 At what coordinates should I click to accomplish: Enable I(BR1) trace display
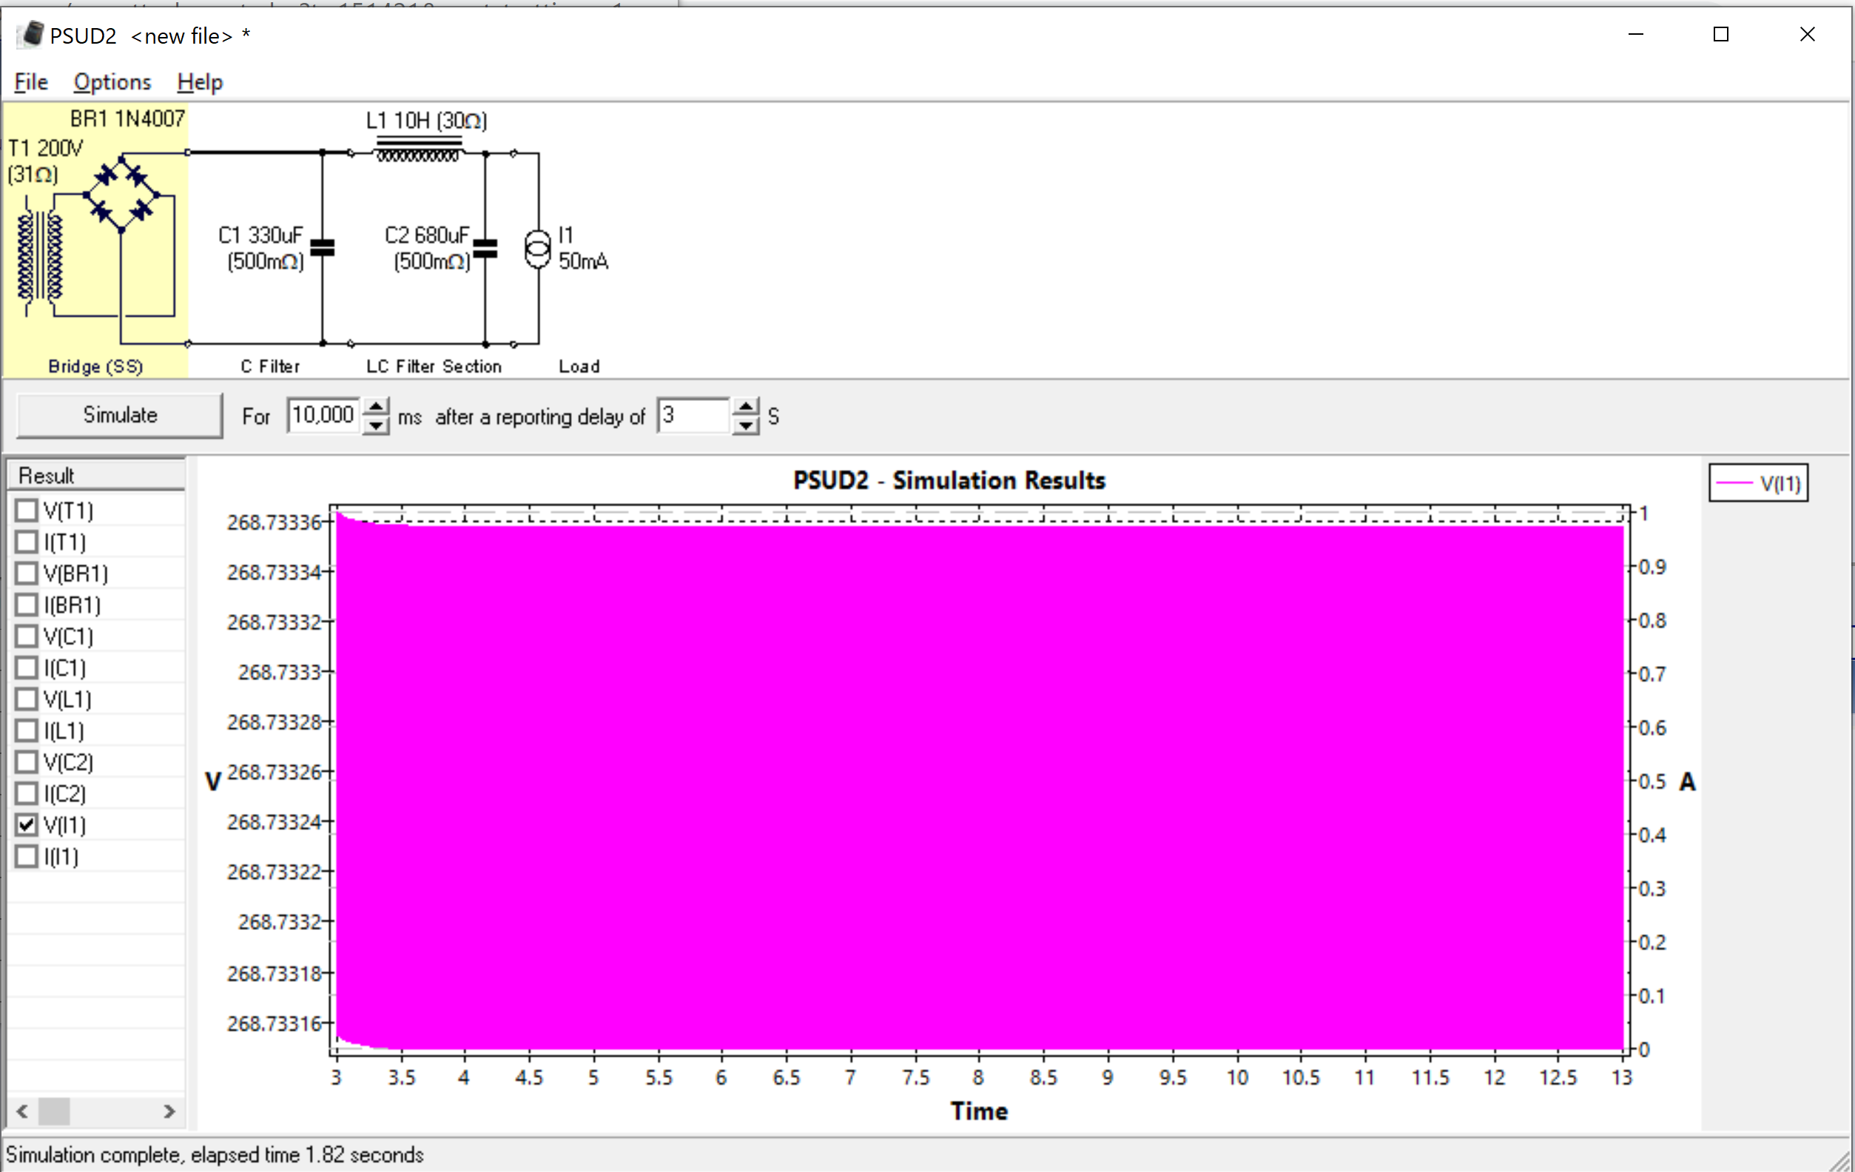pyautogui.click(x=27, y=605)
